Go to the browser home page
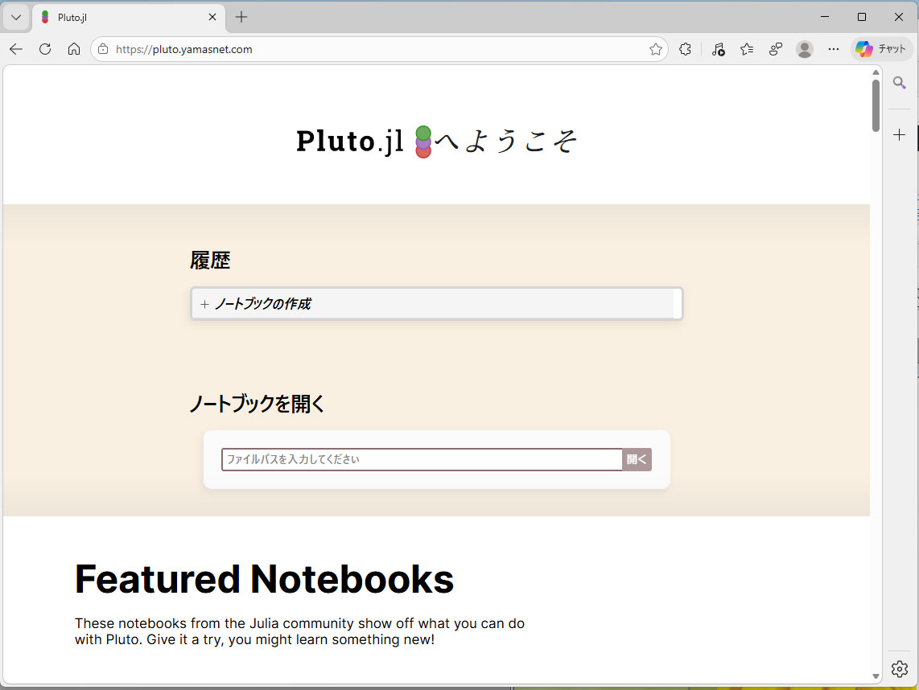This screenshot has width=919, height=690. coord(74,49)
